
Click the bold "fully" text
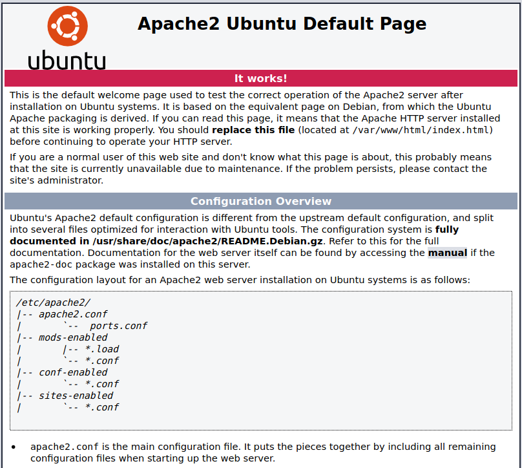447,229
